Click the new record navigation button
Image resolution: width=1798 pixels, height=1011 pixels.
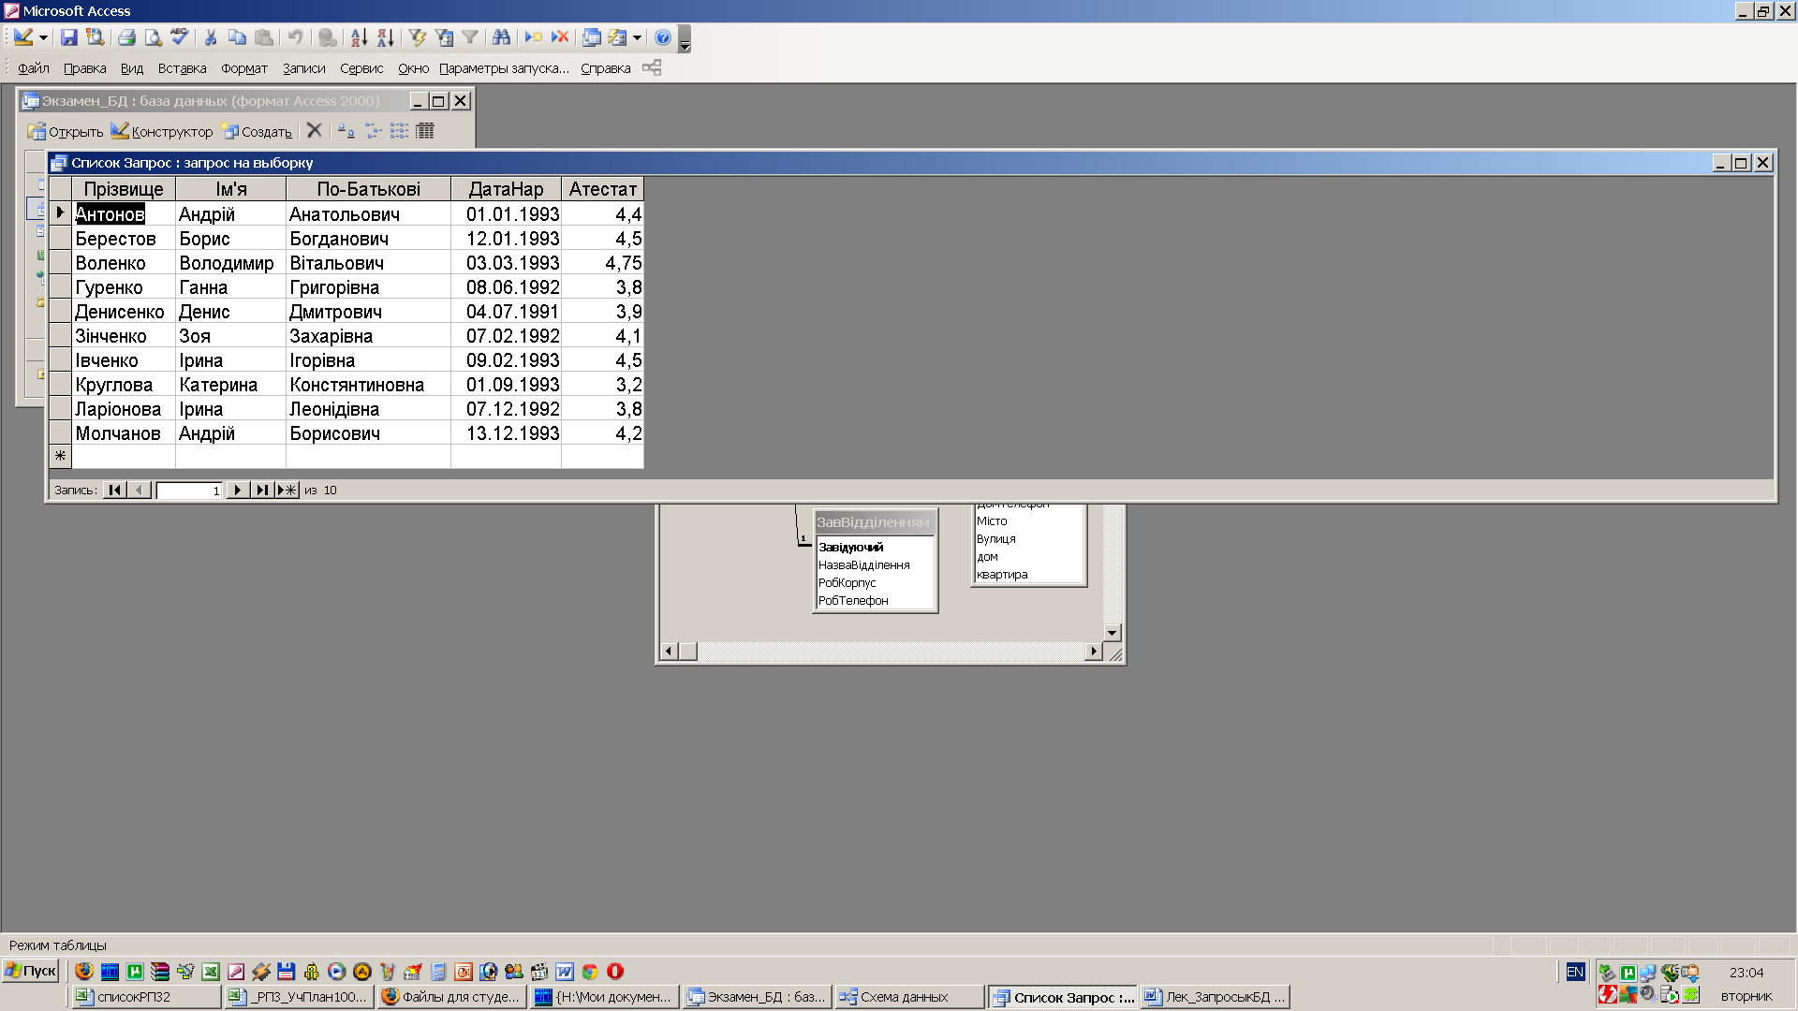pyautogui.click(x=287, y=490)
